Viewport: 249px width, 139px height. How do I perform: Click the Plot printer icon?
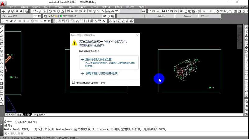(163, 11)
